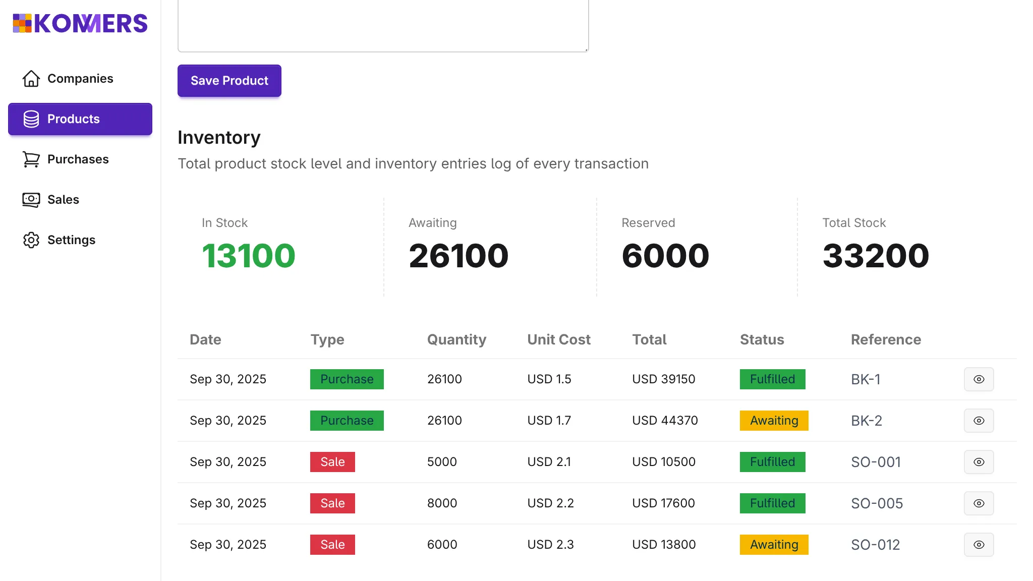Show details for SO-005 via eye button

(x=979, y=503)
